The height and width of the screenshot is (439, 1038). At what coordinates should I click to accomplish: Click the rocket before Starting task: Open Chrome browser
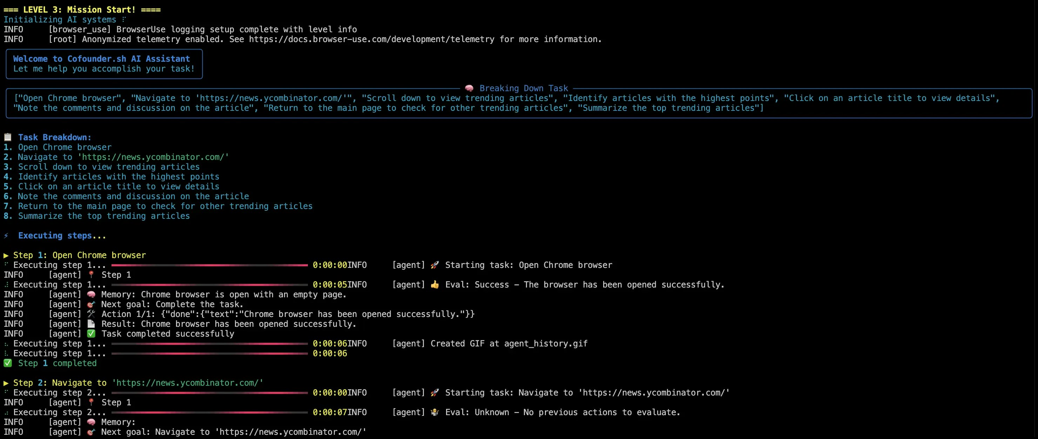[x=434, y=265]
